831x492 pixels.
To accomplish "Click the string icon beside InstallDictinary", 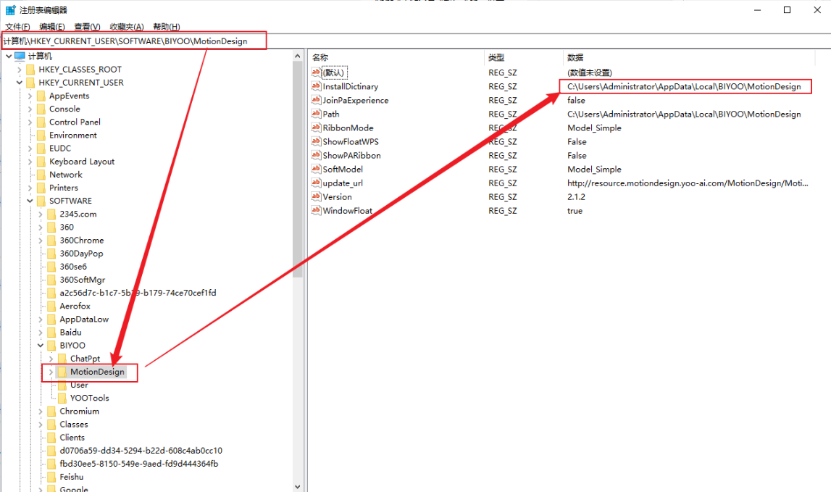I will 316,86.
